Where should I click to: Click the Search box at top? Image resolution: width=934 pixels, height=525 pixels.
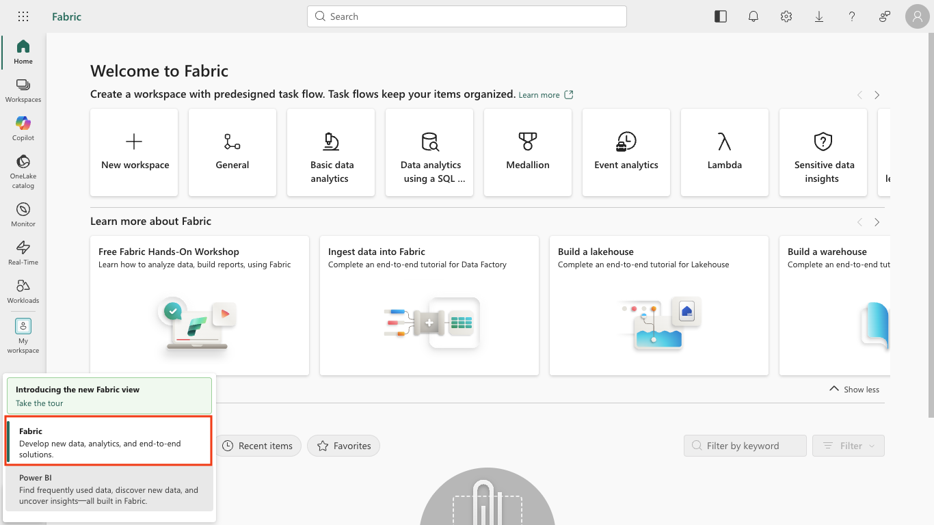coord(467,16)
